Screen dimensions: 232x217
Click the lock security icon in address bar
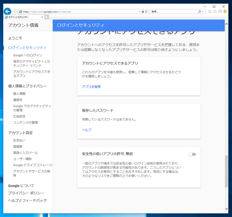pyautogui.click(x=143, y=12)
